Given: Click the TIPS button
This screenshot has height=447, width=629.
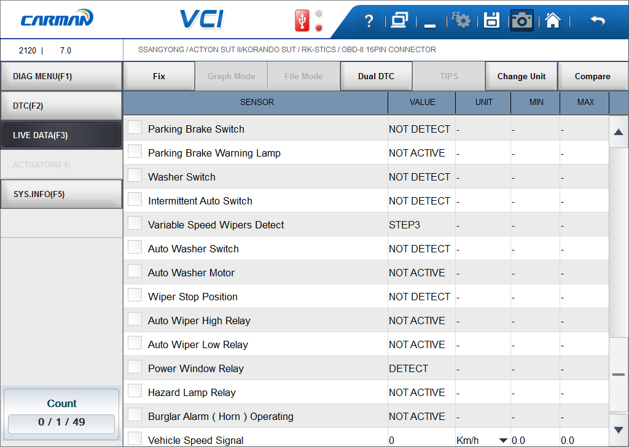Looking at the screenshot, I should [x=449, y=76].
